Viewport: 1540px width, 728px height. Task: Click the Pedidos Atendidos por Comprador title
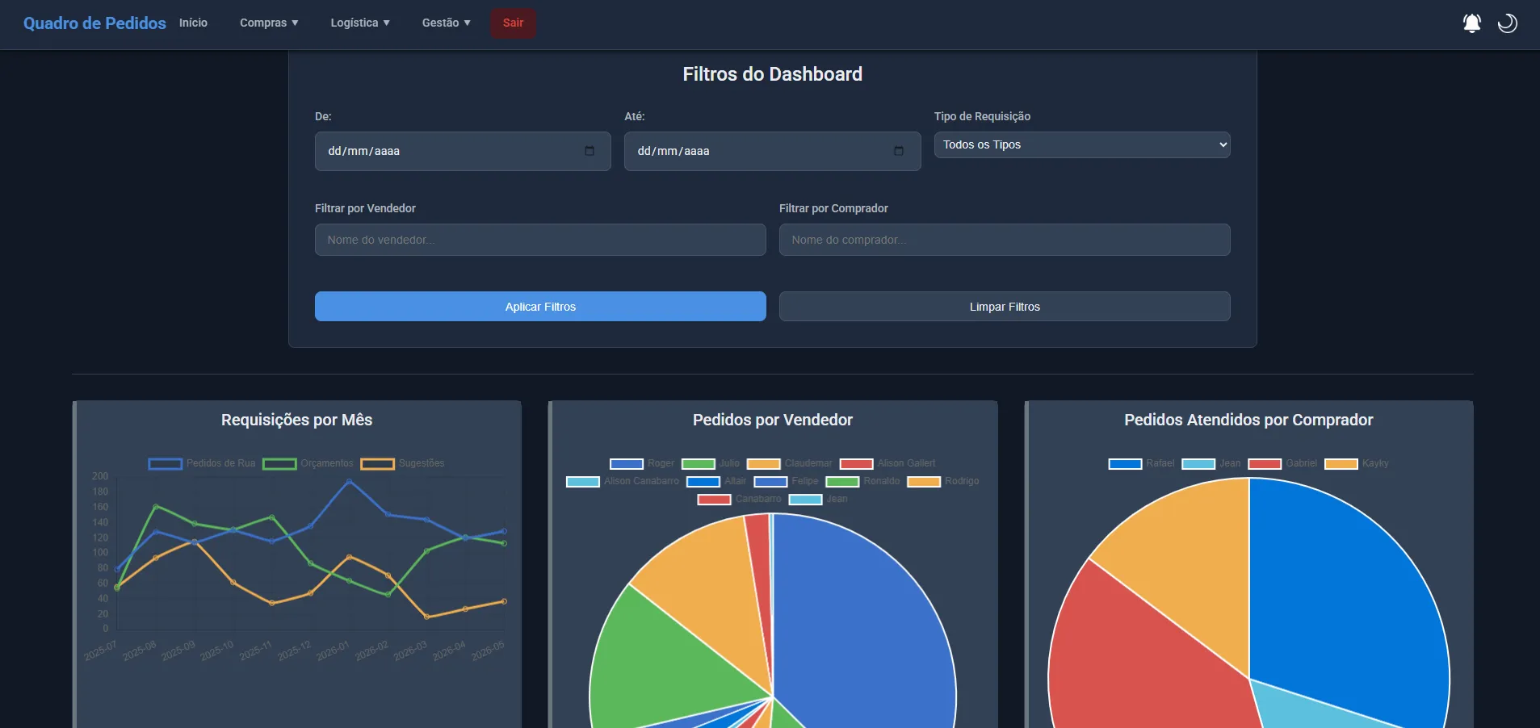tap(1248, 420)
